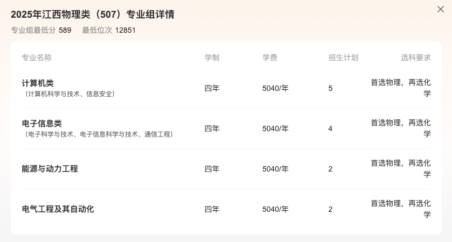Click the 专业名称 column header
The height and width of the screenshot is (242, 452).
coord(37,58)
